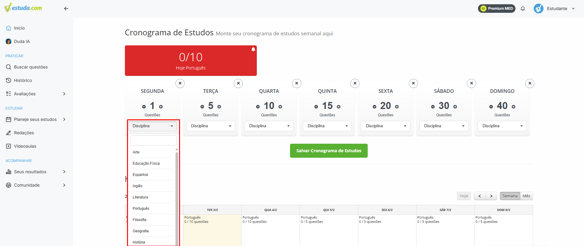Go to previous week in calendar
Image resolution: width=584 pixels, height=246 pixels.
480,196
